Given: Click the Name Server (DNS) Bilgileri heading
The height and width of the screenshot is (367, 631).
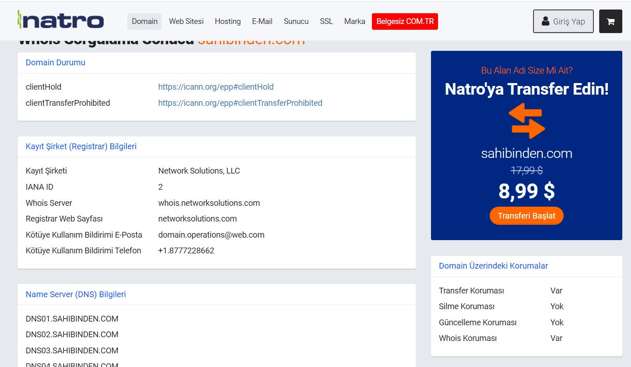Looking at the screenshot, I should pos(76,294).
